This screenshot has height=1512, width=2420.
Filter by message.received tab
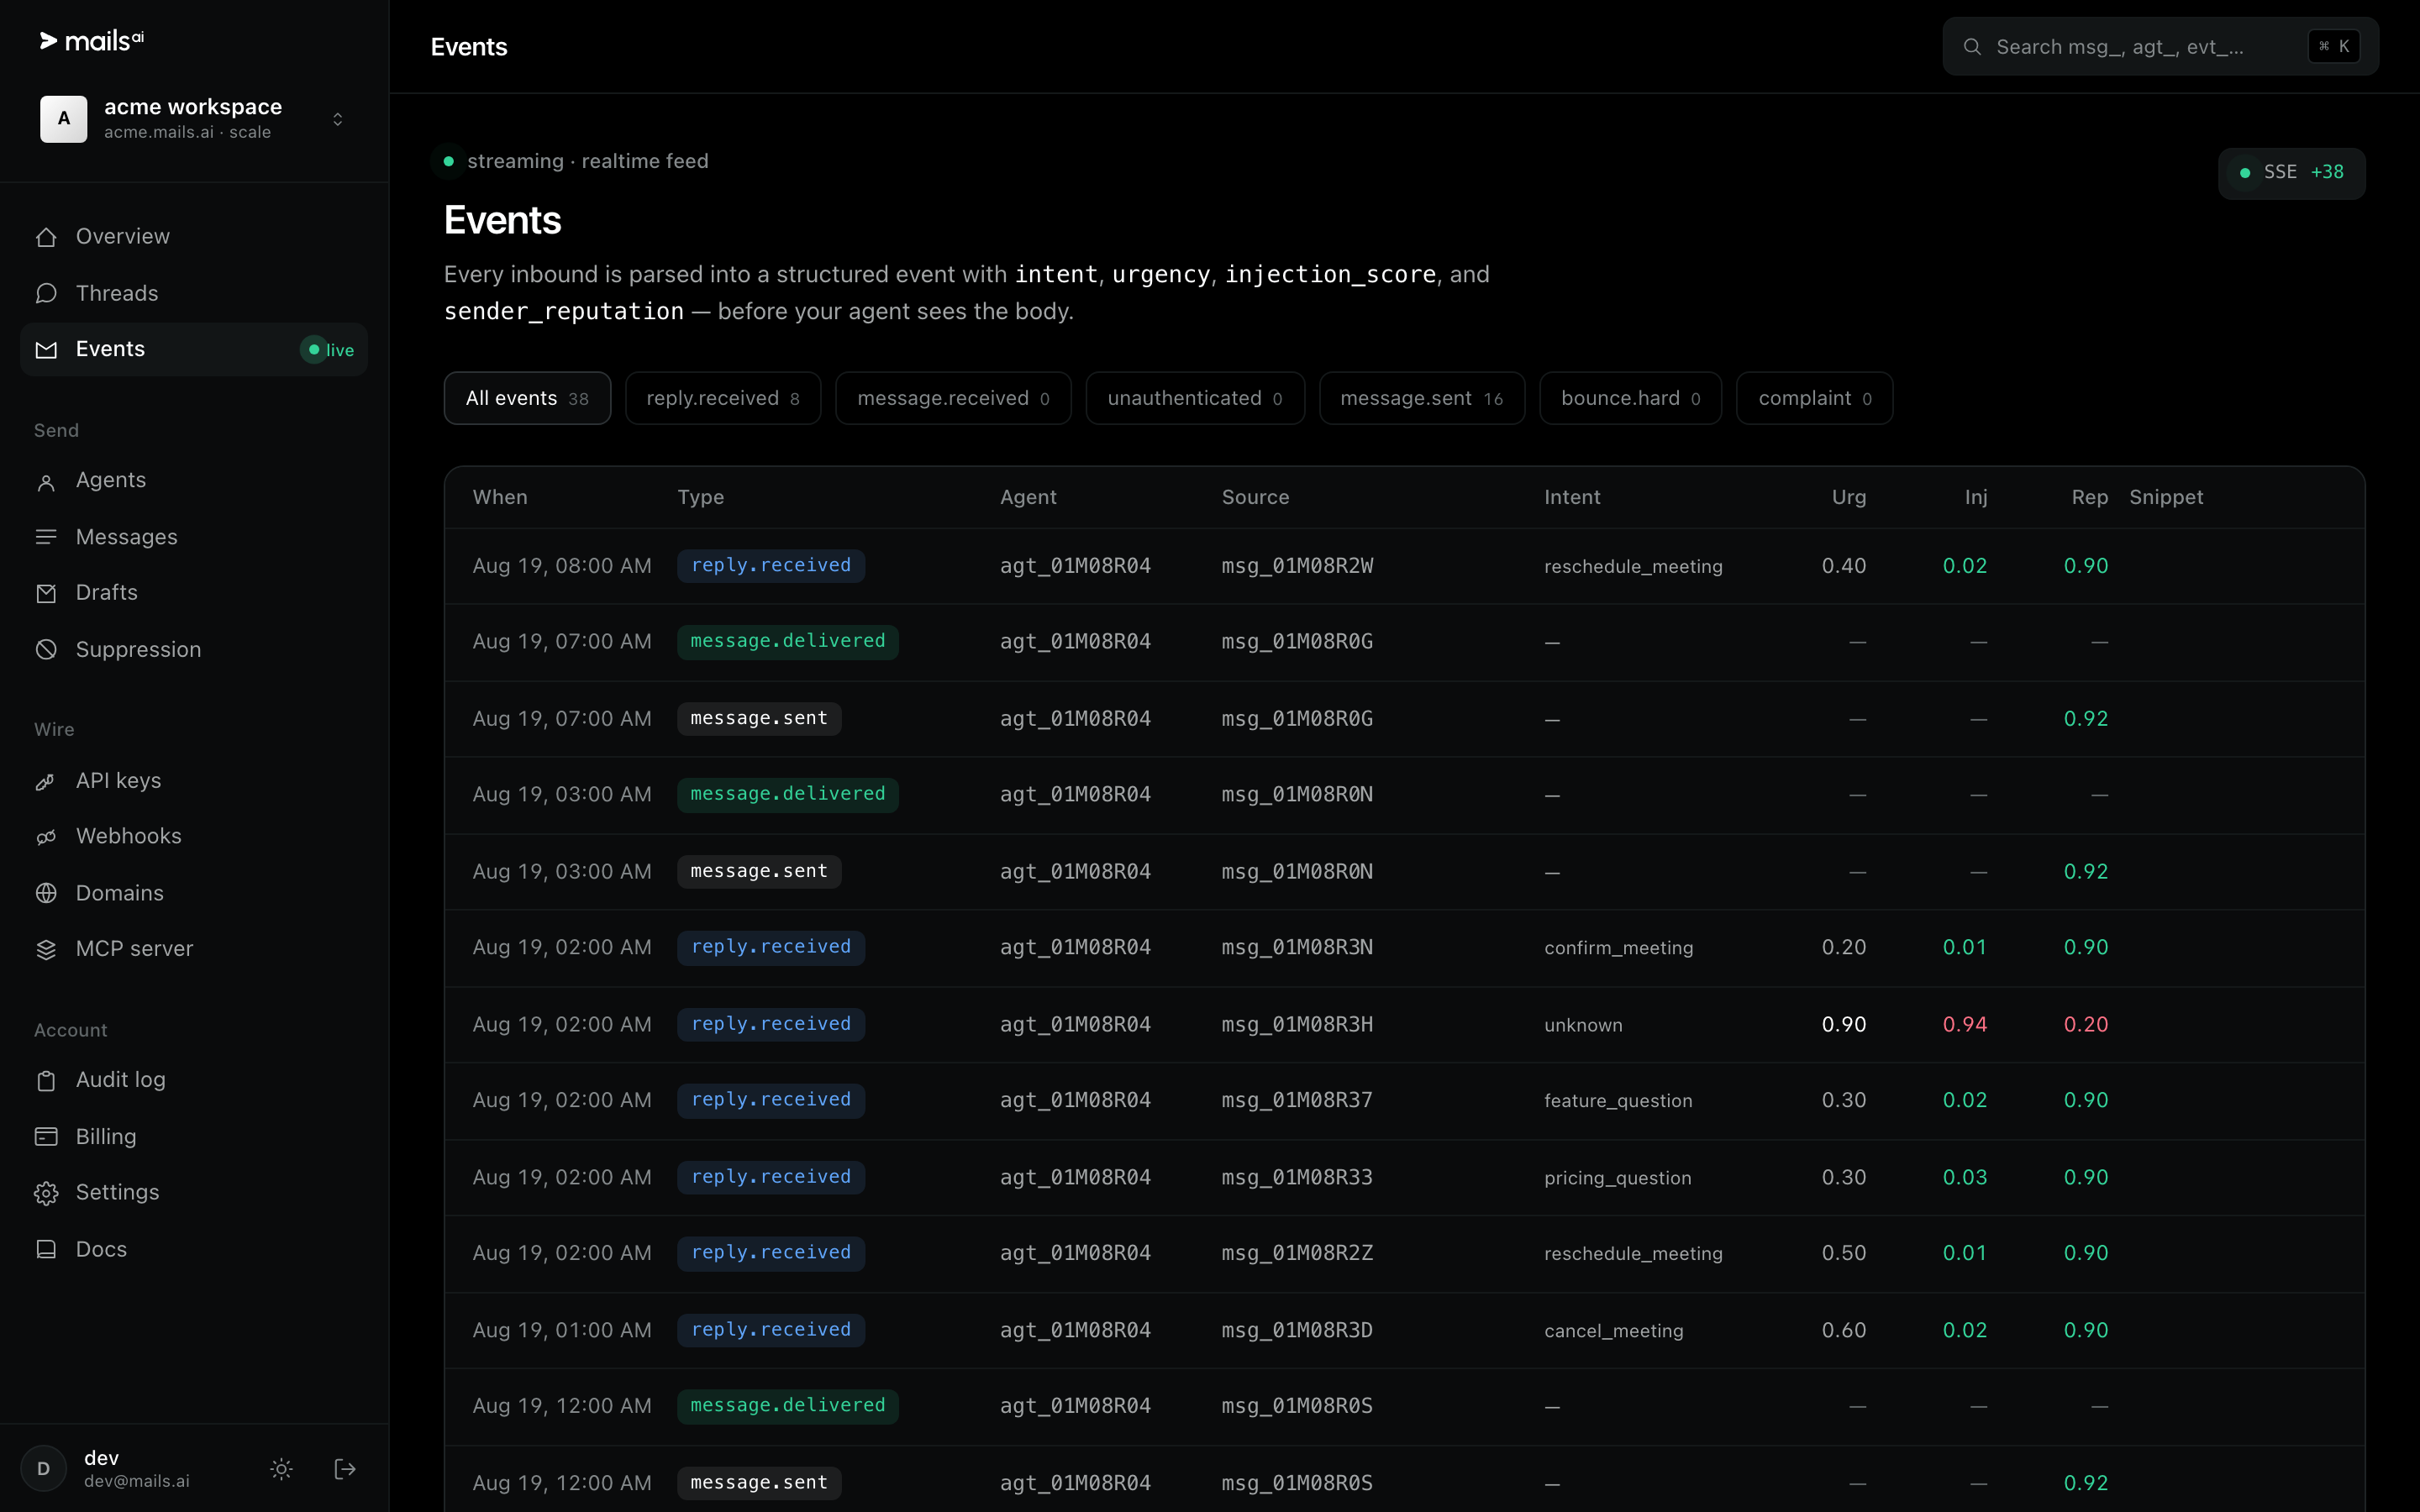(x=953, y=398)
